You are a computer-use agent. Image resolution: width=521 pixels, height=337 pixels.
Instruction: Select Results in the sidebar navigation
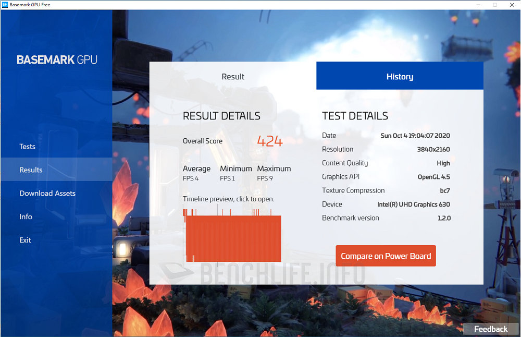31,170
